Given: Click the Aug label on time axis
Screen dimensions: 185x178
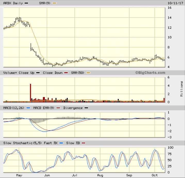Looking at the screenshot, I should coord(100,175).
